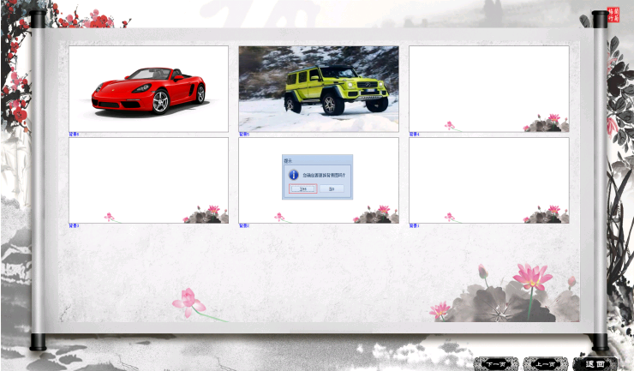Click Yes in the confirmation dialog
This screenshot has height=371, width=634.
coord(302,188)
